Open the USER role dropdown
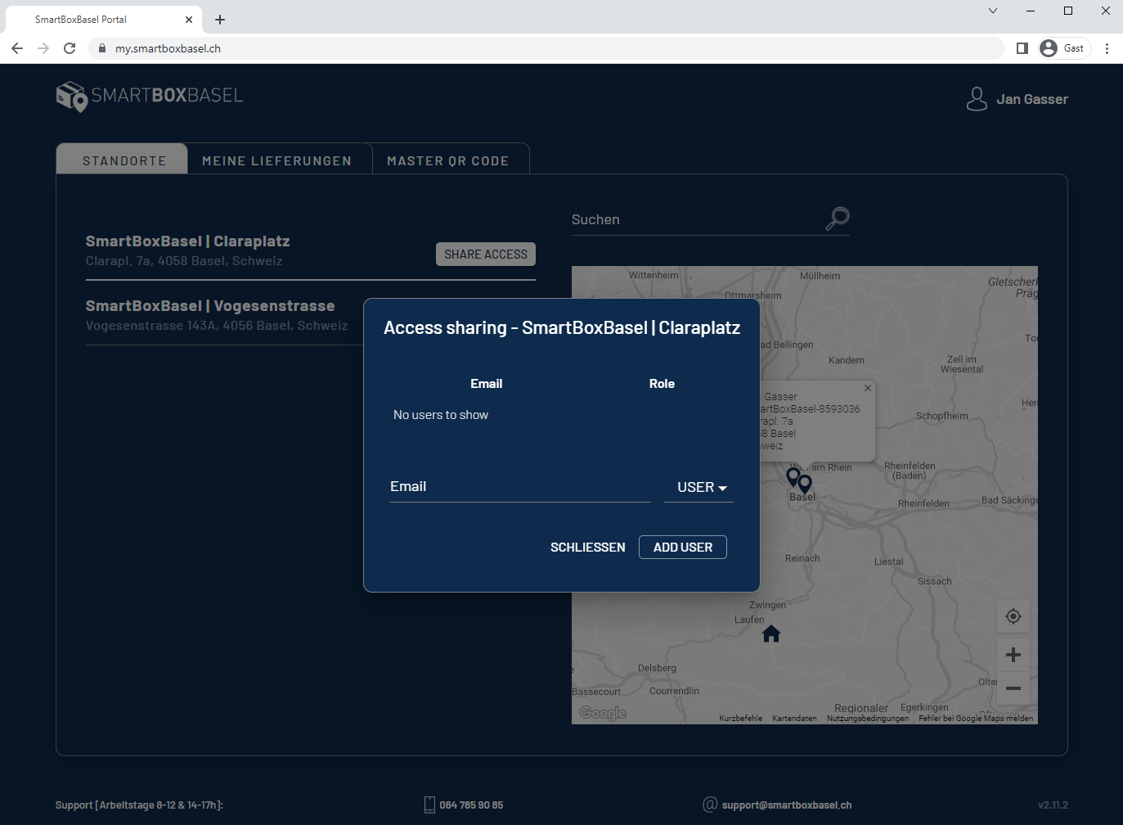1123x825 pixels. 699,487
